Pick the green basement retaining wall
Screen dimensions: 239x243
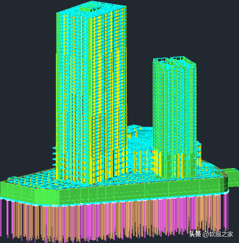[114, 192]
